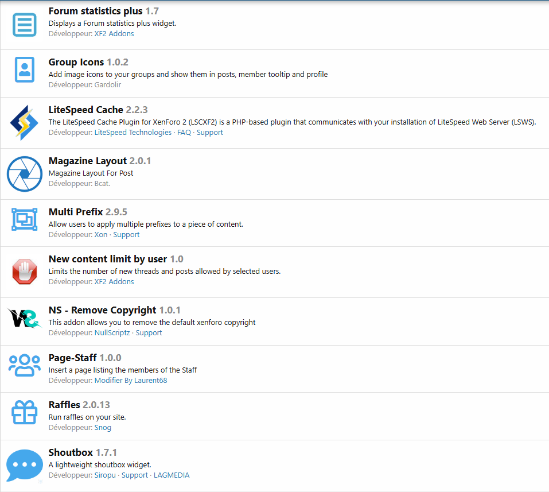Click "Allow users to apply multiple prefixes" description

146,224
